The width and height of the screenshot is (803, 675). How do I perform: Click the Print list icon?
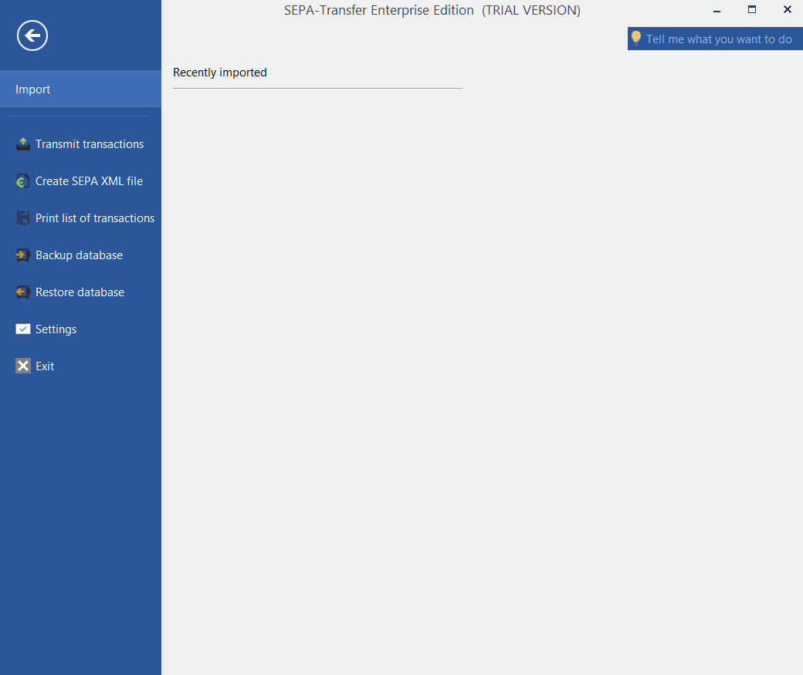pos(22,218)
